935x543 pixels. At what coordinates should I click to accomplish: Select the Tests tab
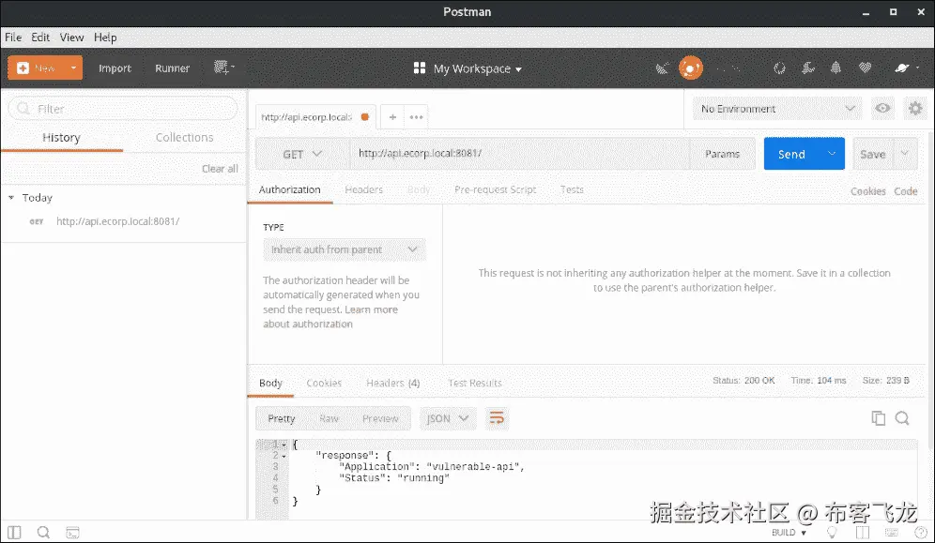tap(572, 190)
